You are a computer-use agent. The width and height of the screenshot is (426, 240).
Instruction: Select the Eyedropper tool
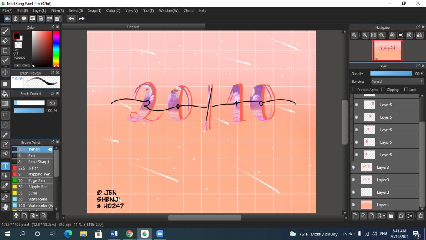(5, 197)
